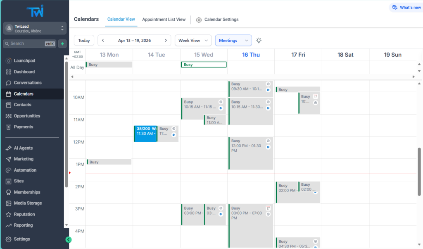This screenshot has width=423, height=249.
Task: Open the Meetings calendar filter dropdown
Action: [x=233, y=40]
